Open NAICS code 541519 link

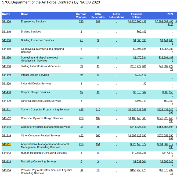(x=6, y=135)
